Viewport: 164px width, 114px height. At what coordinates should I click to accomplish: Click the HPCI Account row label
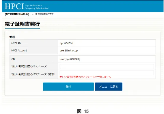click(19, 51)
